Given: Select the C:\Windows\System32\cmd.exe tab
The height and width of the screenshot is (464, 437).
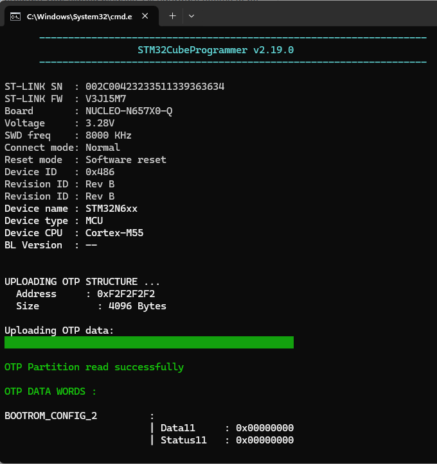Looking at the screenshot, I should point(82,16).
